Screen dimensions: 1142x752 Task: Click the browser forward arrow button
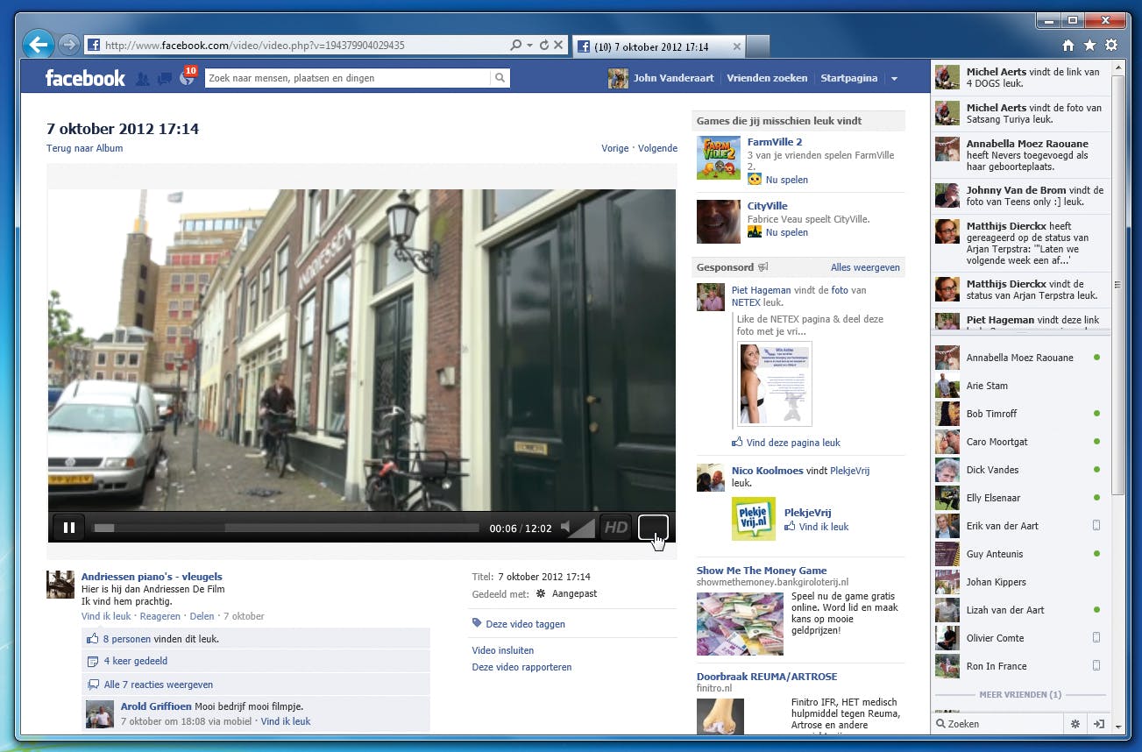[x=68, y=45]
